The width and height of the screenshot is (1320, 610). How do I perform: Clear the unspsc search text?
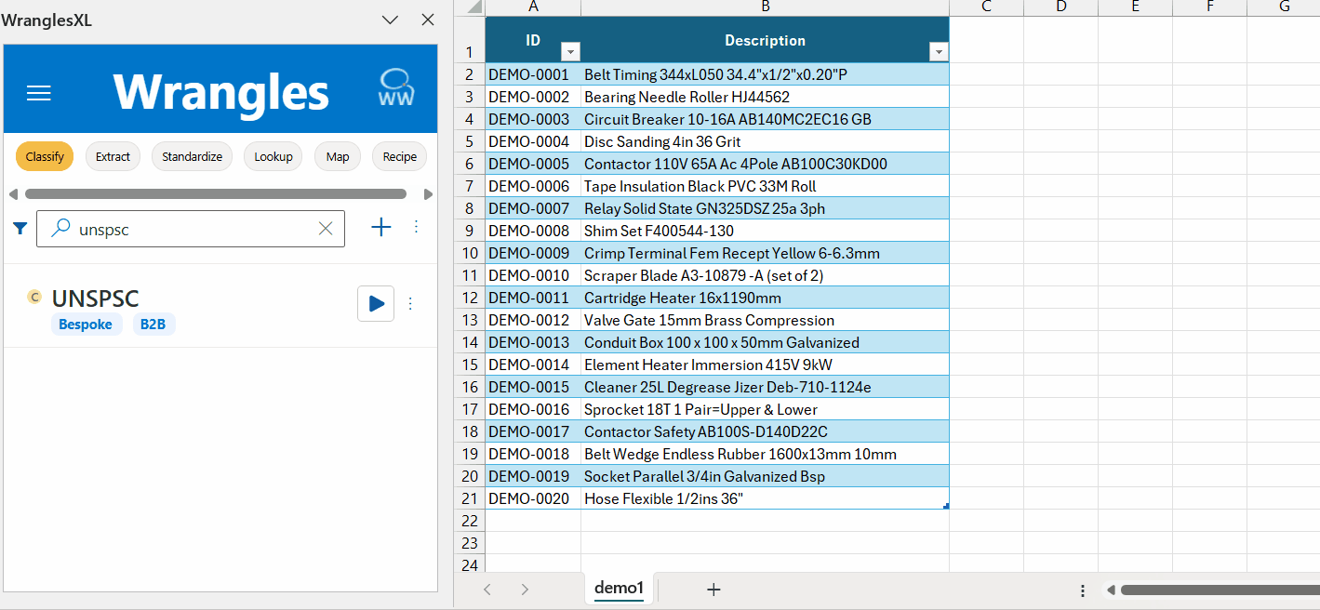point(326,229)
